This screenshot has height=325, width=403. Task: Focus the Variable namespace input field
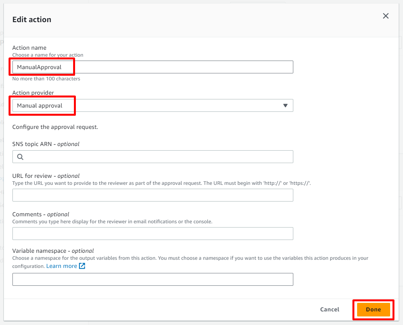(x=152, y=280)
